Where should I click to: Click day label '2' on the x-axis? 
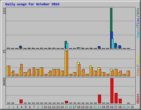[x=13, y=107]
